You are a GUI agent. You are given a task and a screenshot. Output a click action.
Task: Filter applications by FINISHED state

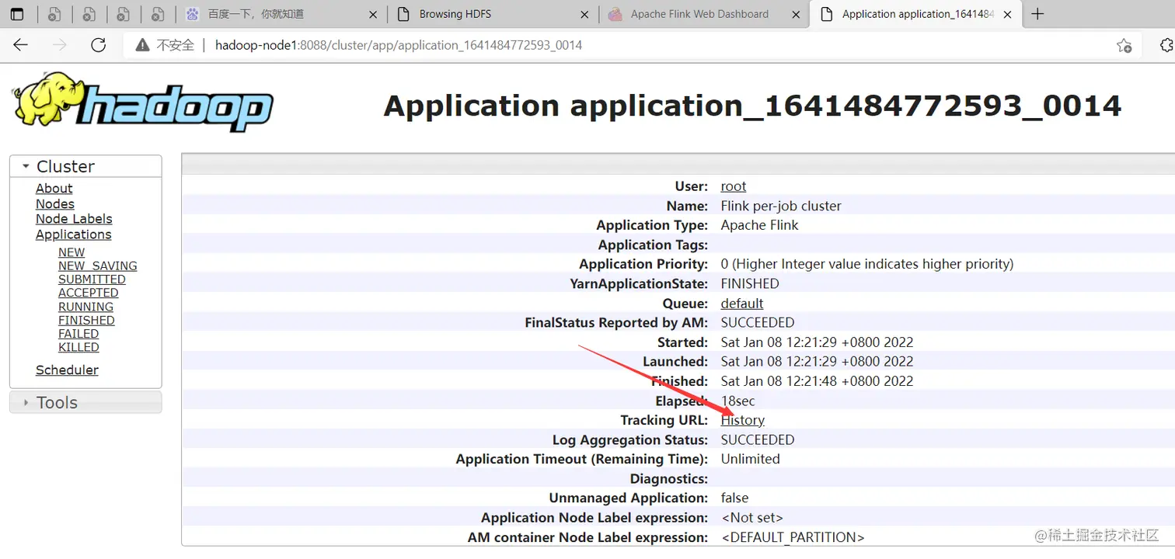[86, 320]
